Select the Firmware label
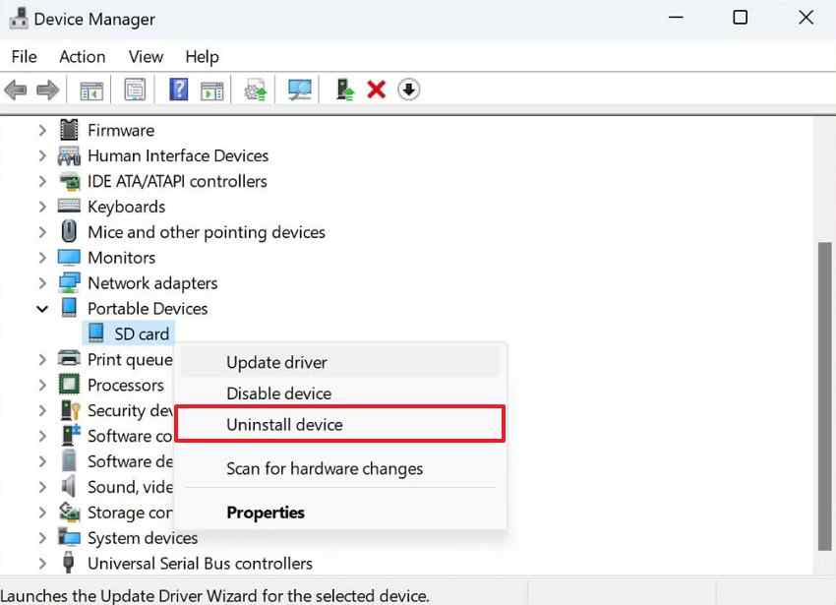 121,130
